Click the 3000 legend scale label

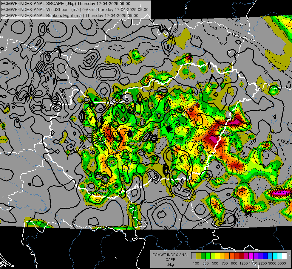(272, 263)
